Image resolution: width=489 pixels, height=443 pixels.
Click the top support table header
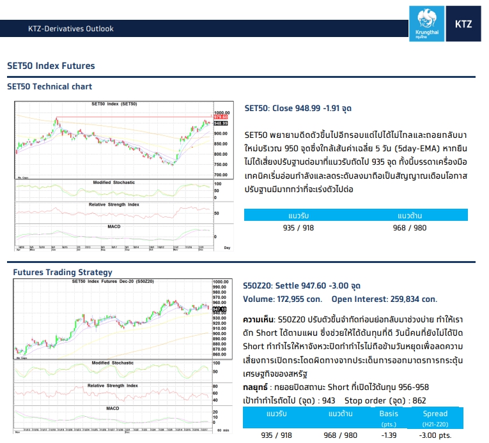299,215
